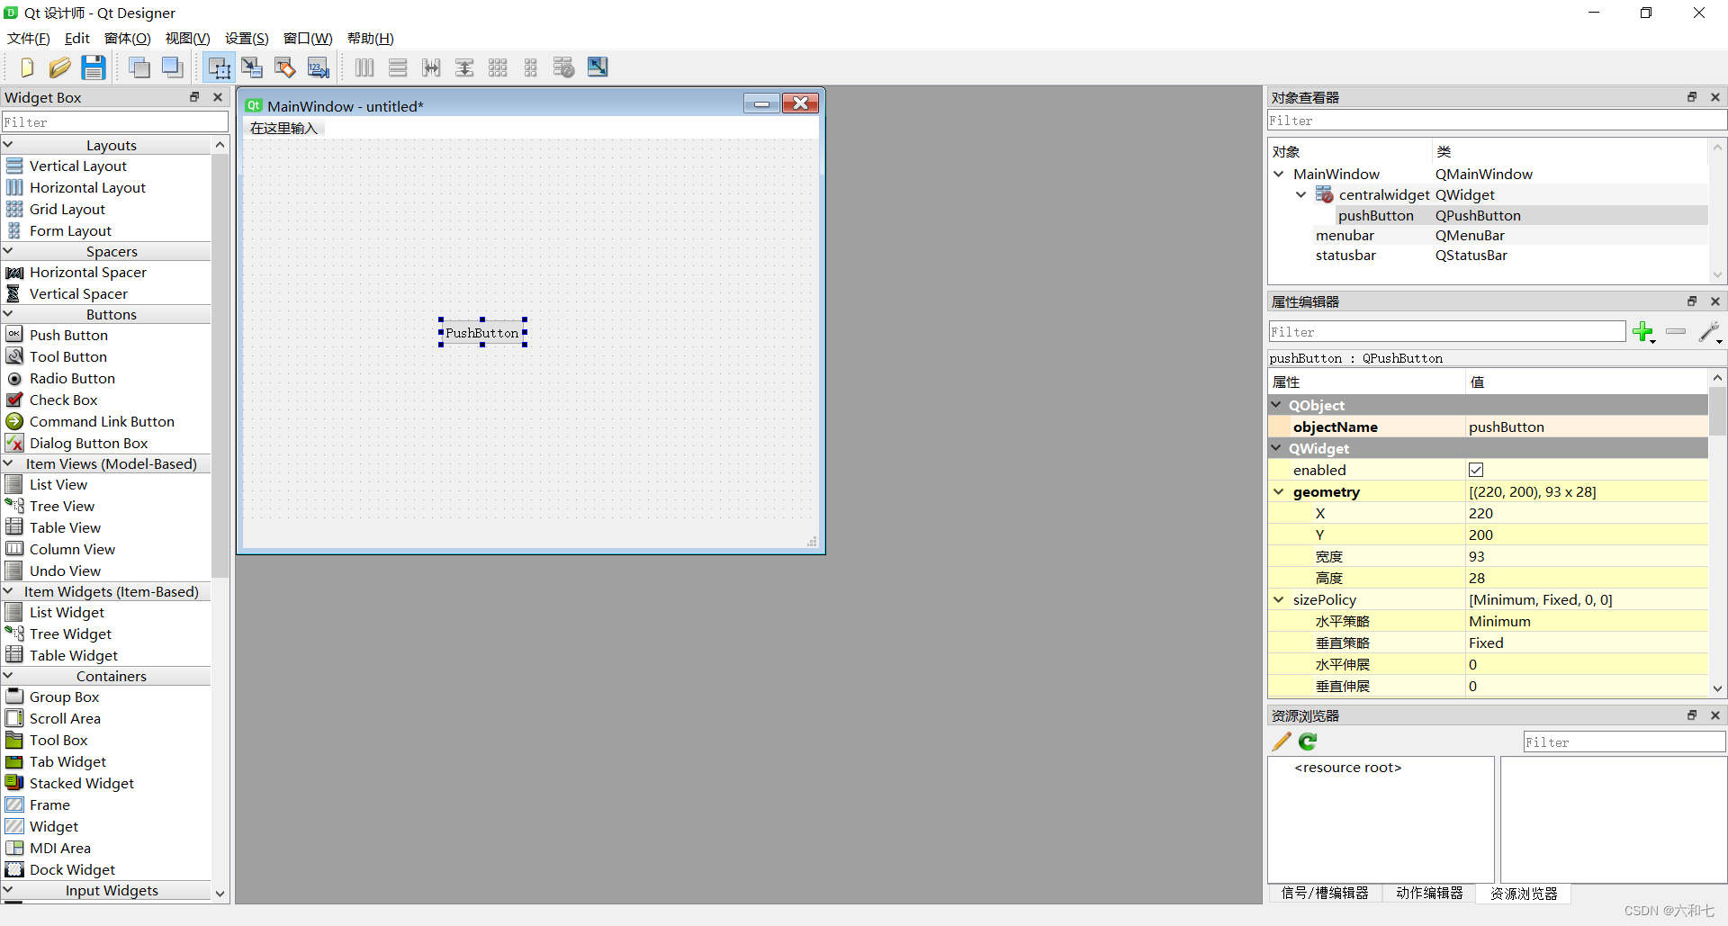Click Widget Box scrollbar down arrow
Image resolution: width=1728 pixels, height=926 pixels.
tap(220, 894)
